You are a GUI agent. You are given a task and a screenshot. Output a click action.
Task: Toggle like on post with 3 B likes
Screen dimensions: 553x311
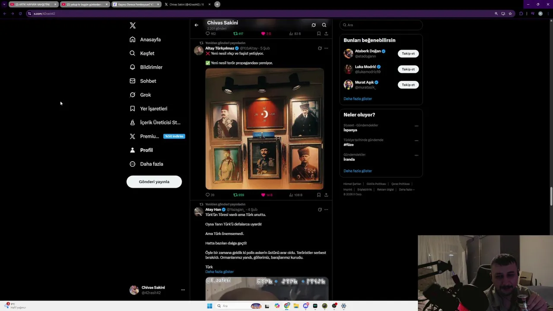click(x=266, y=33)
